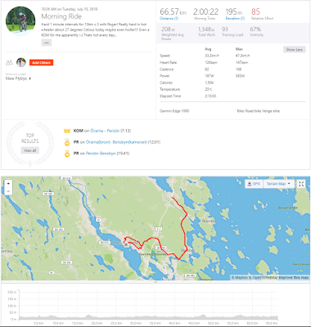Click the companion rider avatar

[21, 62]
